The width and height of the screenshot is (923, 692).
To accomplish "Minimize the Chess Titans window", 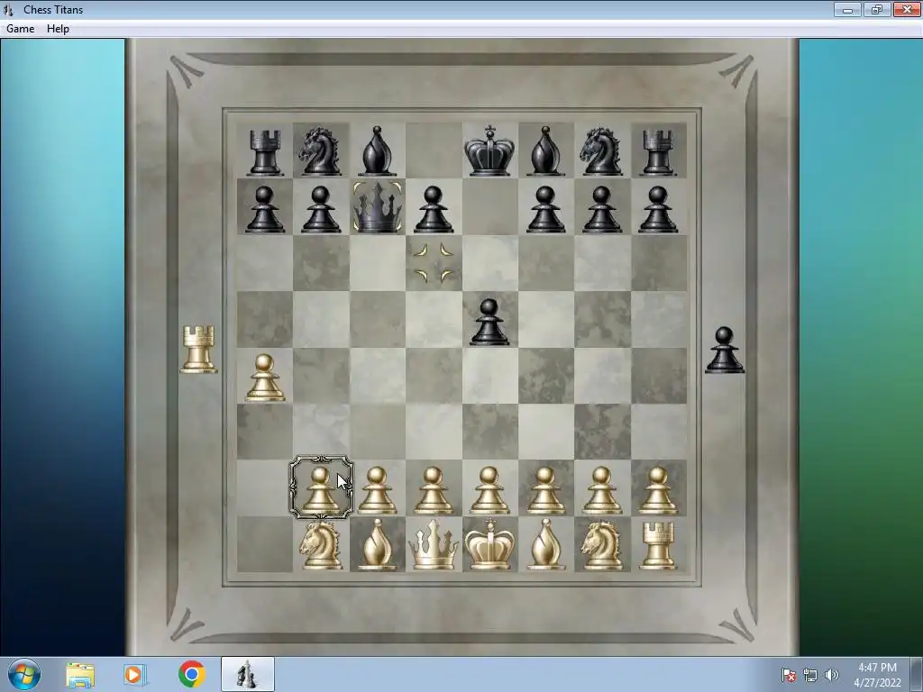I will pyautogui.click(x=847, y=9).
